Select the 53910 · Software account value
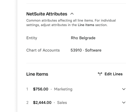Screen dimensions: 135x112 coord(86,50)
